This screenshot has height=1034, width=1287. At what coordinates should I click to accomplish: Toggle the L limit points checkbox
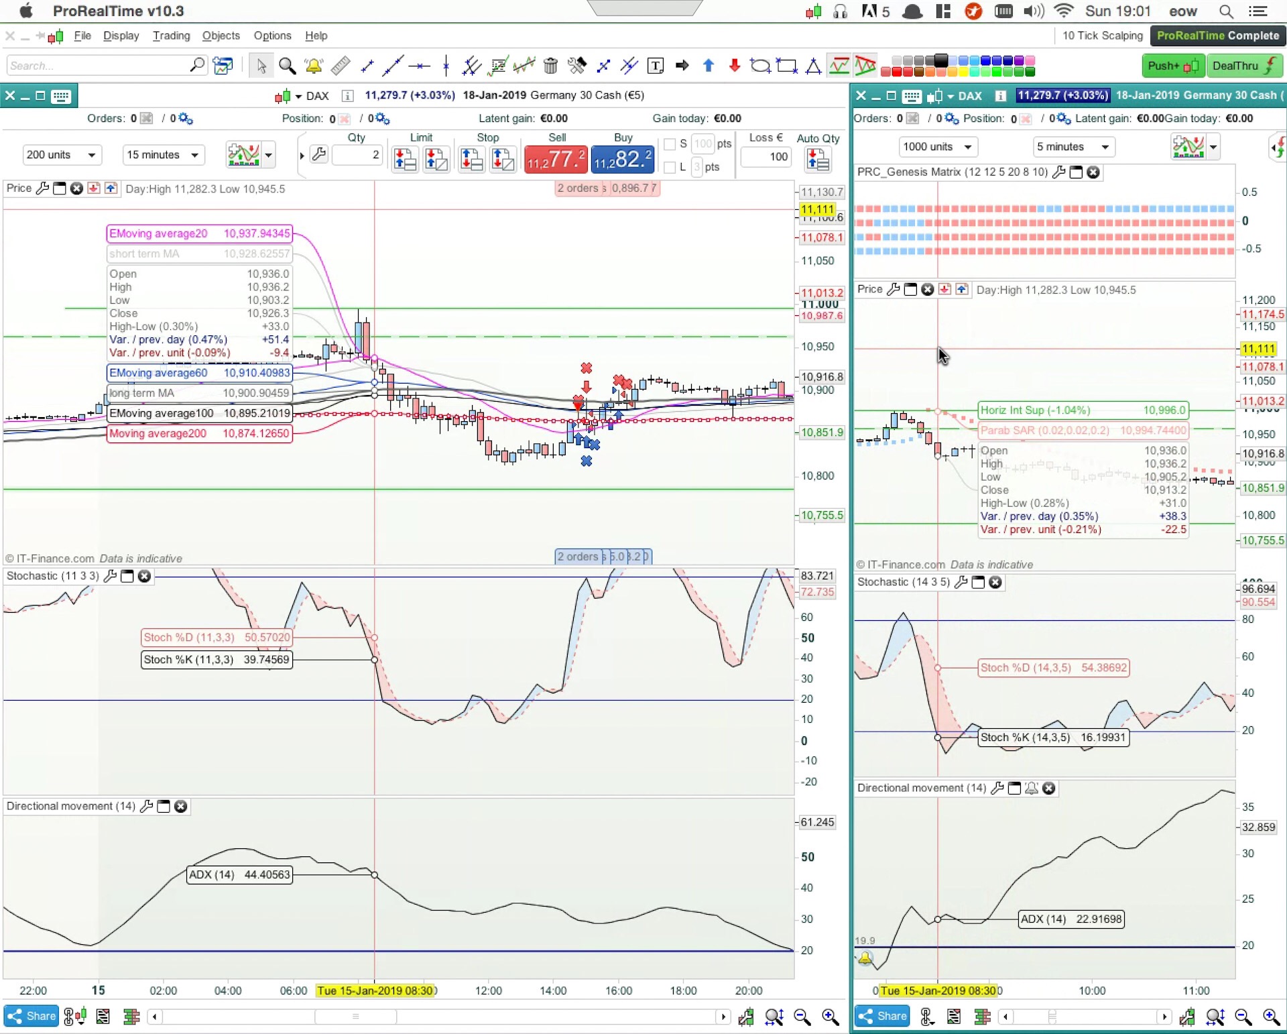(x=669, y=167)
